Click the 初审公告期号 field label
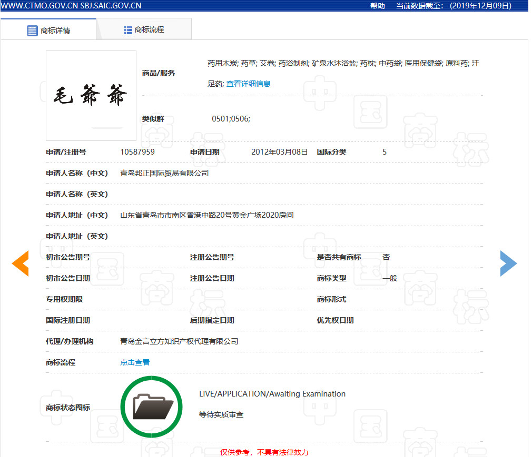 (68, 257)
